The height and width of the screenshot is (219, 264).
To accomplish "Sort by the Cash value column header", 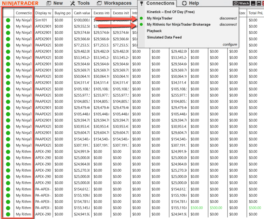I will 82,13.
